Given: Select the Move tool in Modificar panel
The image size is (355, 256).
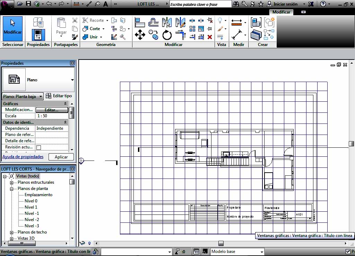Looking at the screenshot, I should click(140, 34).
